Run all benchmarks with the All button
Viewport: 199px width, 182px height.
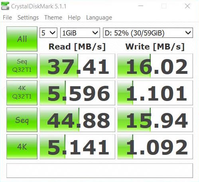pyautogui.click(x=22, y=39)
